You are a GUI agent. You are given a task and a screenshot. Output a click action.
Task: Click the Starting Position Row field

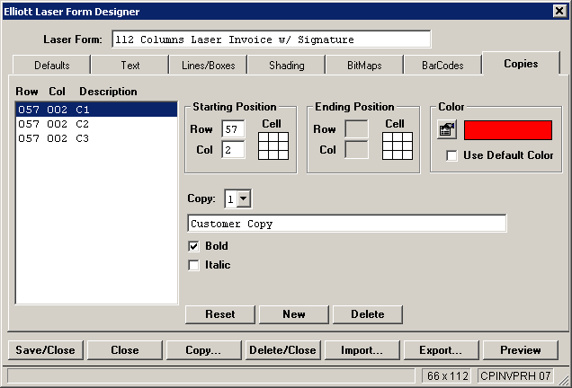233,129
